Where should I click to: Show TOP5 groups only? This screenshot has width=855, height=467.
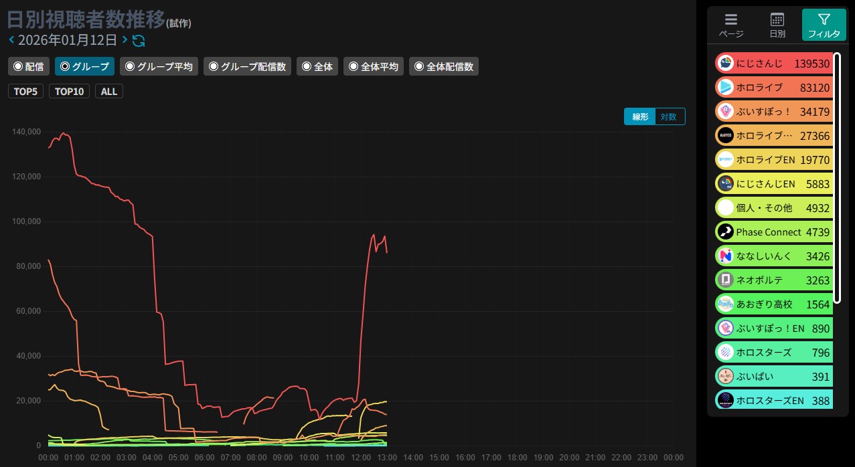(x=25, y=91)
